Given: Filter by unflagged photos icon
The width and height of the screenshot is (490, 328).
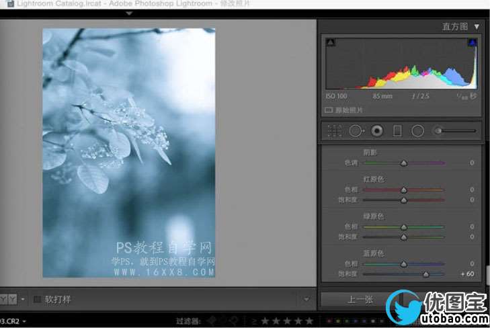Looking at the screenshot, I should (222, 321).
